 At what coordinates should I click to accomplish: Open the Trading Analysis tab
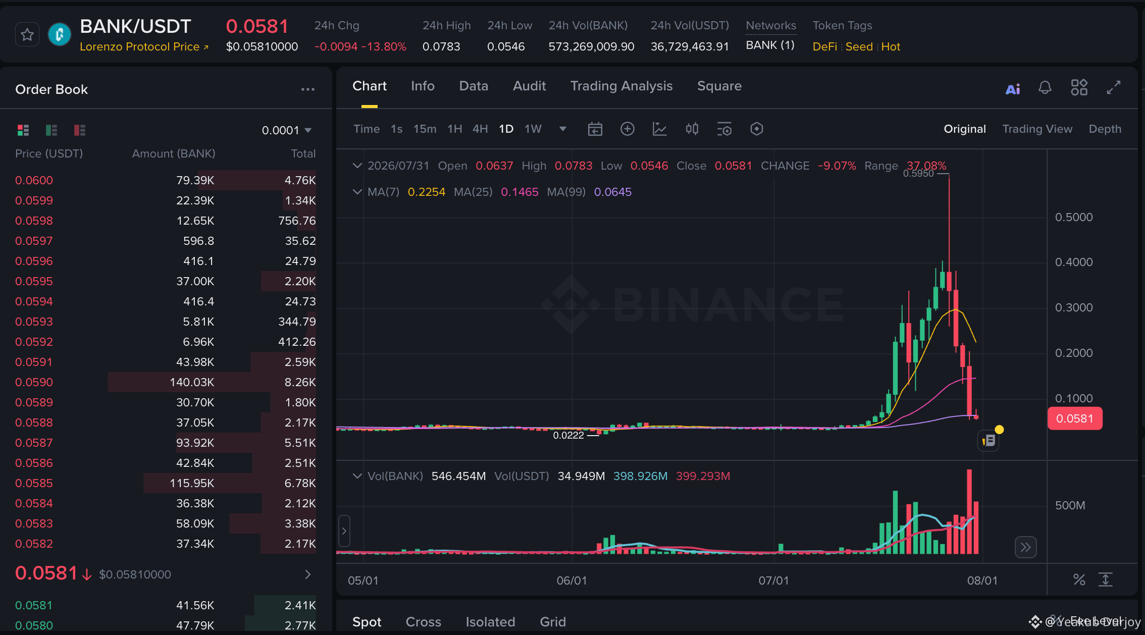click(621, 86)
